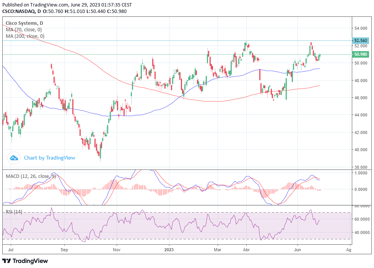The height and width of the screenshot is (268, 374).
Task: Click the 46.000 price axis label
Action: (361, 98)
